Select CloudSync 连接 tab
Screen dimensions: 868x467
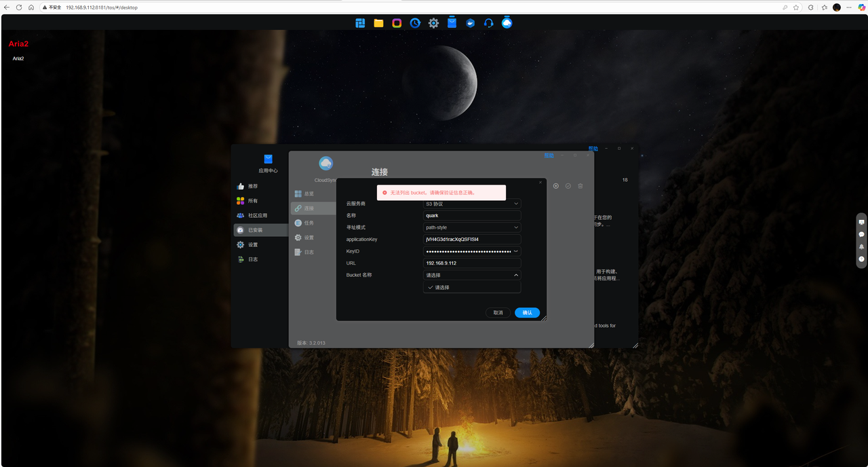coord(314,208)
